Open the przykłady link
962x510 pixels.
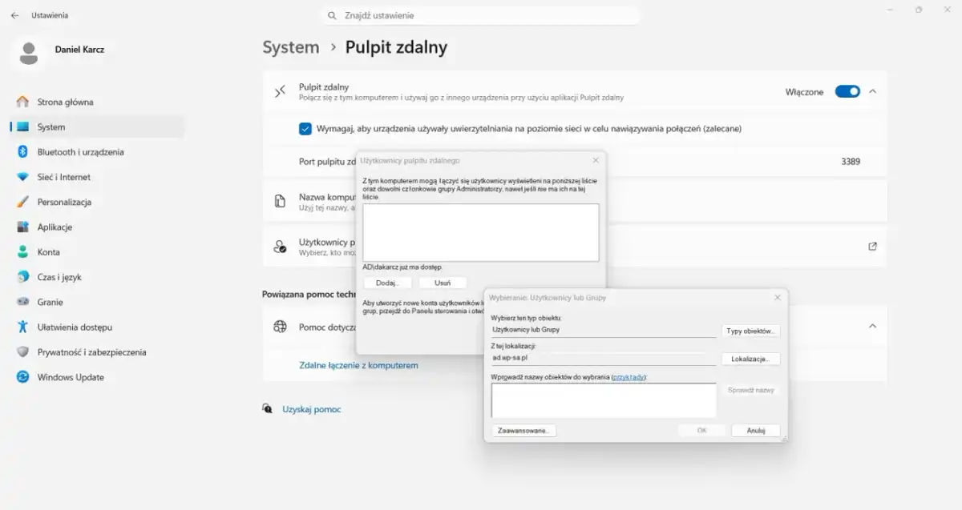(x=629, y=376)
